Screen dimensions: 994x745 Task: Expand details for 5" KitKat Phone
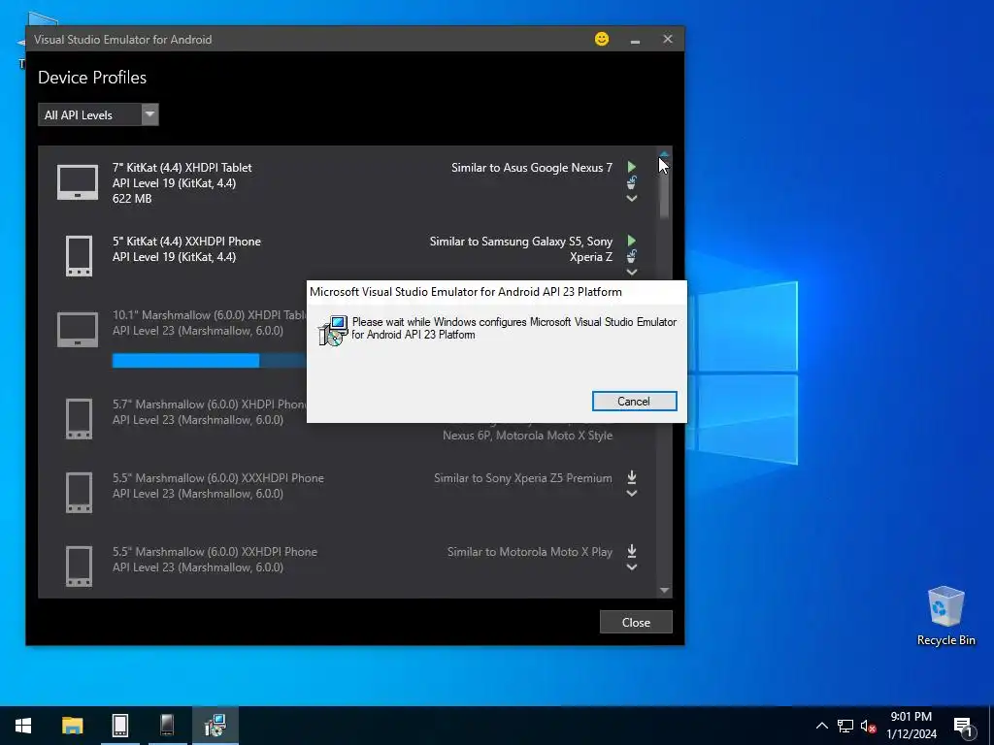pyautogui.click(x=631, y=273)
